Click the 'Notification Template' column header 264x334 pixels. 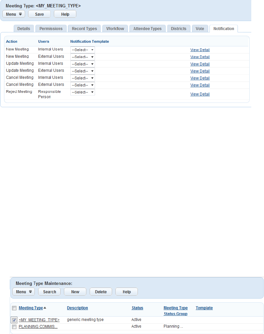[x=90, y=41]
